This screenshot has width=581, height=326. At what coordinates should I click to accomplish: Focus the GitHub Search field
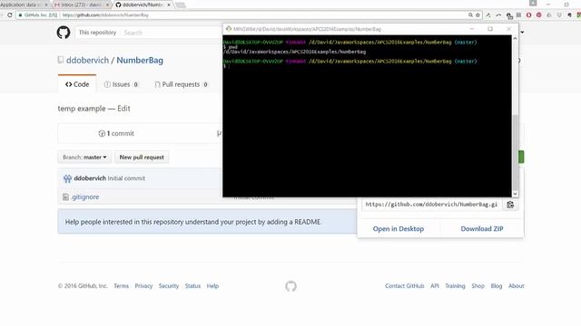click(x=171, y=33)
